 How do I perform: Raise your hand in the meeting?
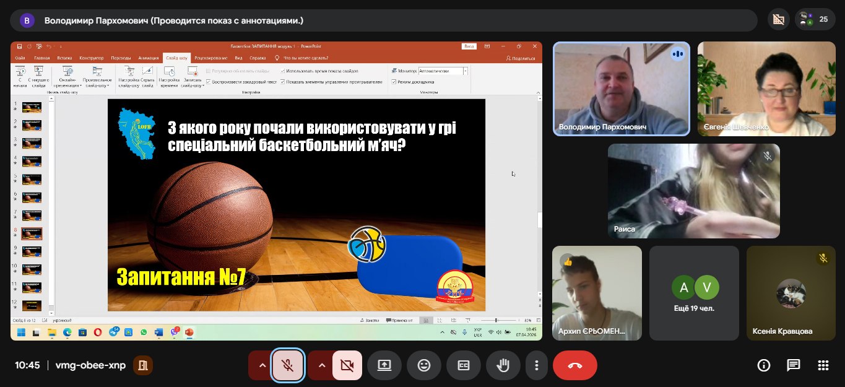(503, 365)
